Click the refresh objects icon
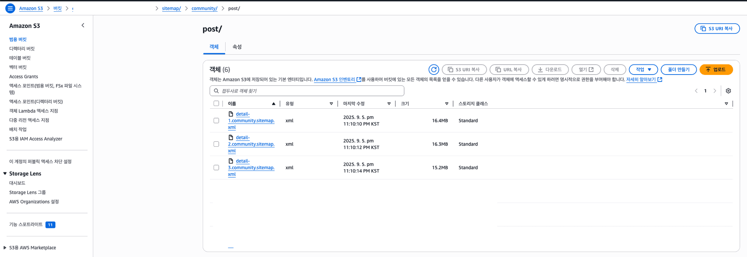 pyautogui.click(x=433, y=69)
